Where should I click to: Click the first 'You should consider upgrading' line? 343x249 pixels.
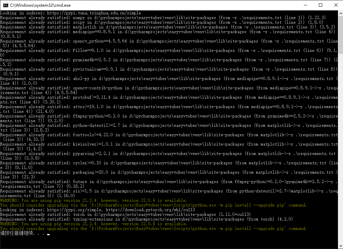point(153,205)
